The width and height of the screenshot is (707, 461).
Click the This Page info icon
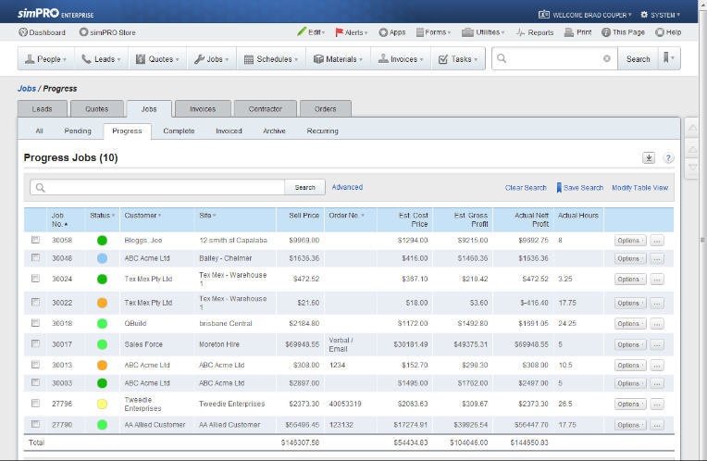point(606,32)
